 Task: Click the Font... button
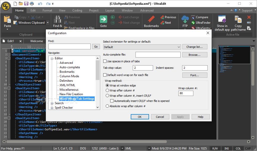pos(195,75)
